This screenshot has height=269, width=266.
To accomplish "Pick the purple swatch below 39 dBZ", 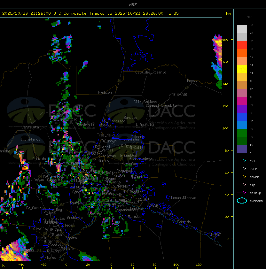I will tap(242, 109).
